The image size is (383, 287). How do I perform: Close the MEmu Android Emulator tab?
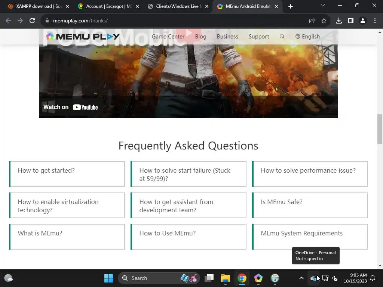(x=276, y=7)
